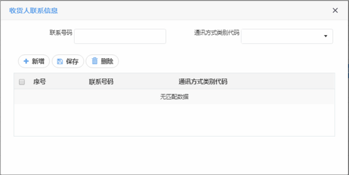Select the 联系号码 column header in the table

pos(101,82)
